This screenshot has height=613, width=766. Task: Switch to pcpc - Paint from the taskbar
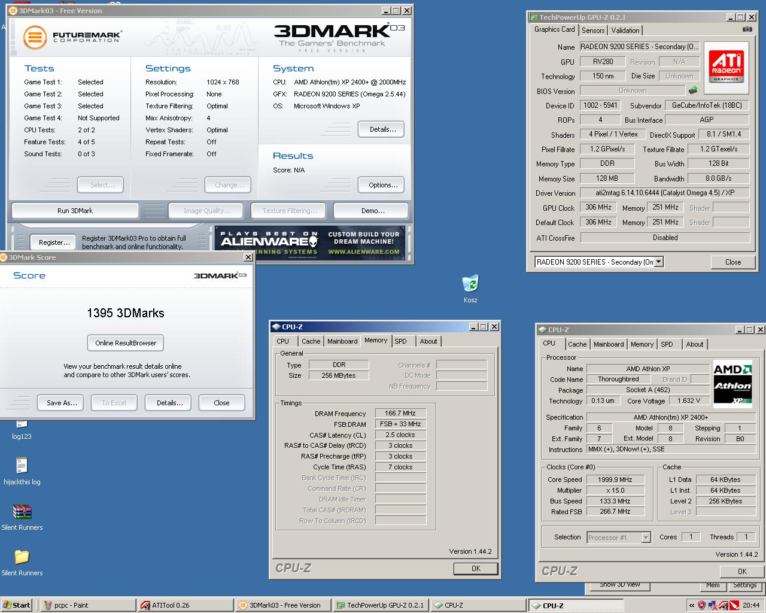point(87,605)
